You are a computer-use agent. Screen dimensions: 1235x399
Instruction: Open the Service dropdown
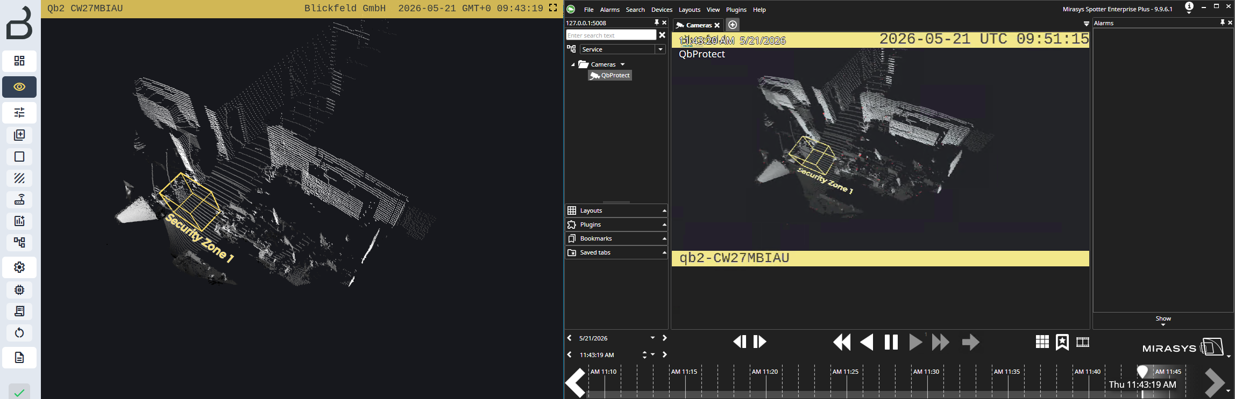coord(661,49)
